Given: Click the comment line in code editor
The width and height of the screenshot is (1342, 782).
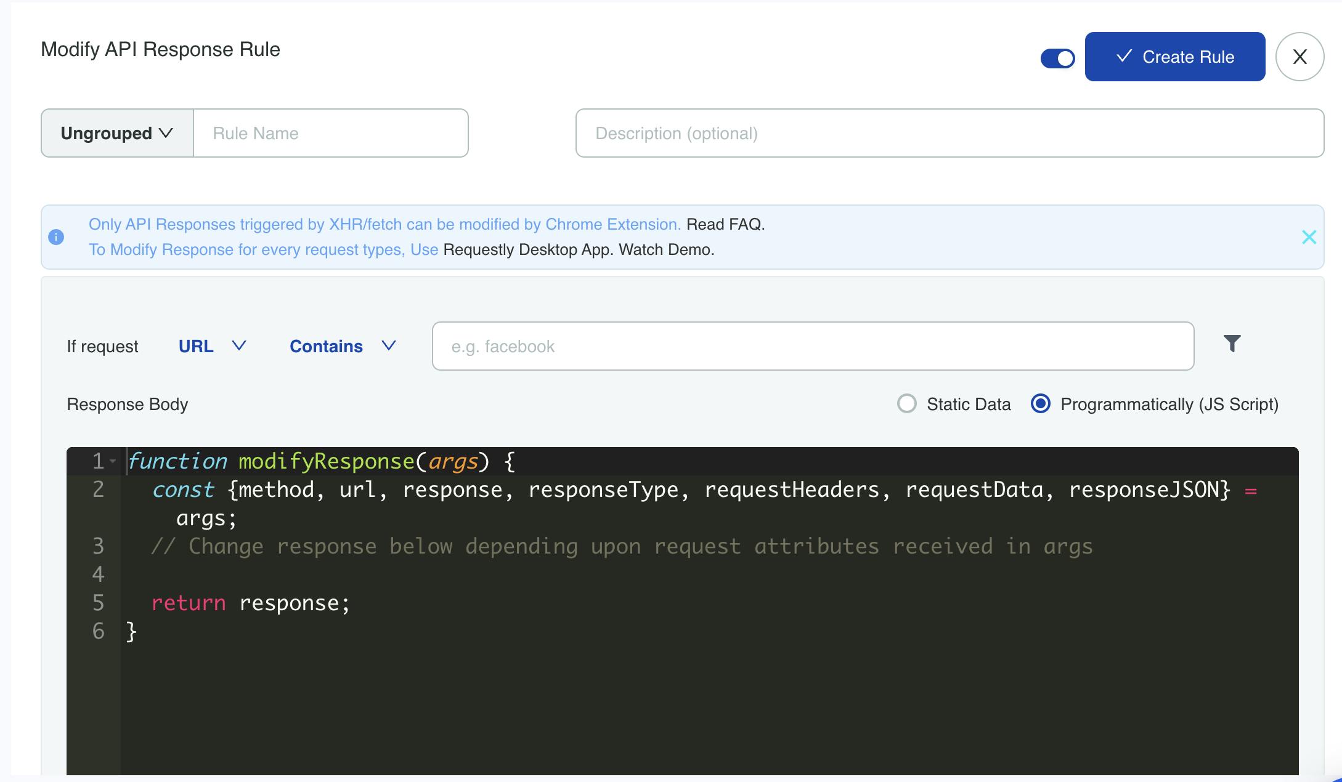Looking at the screenshot, I should [x=622, y=546].
